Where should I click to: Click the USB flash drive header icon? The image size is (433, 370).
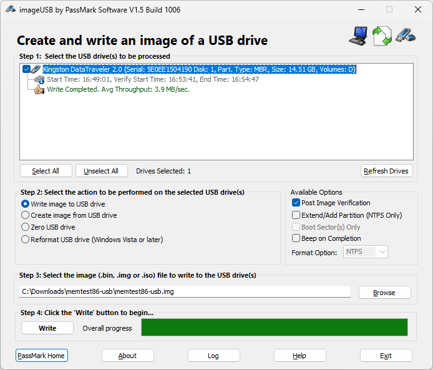[406, 35]
